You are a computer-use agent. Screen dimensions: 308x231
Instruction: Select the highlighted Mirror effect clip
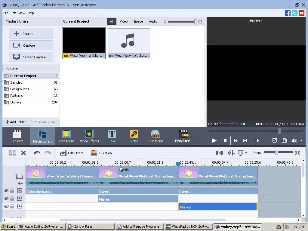(x=218, y=207)
